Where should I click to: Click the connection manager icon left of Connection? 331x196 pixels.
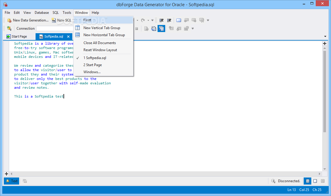[x=9, y=28]
